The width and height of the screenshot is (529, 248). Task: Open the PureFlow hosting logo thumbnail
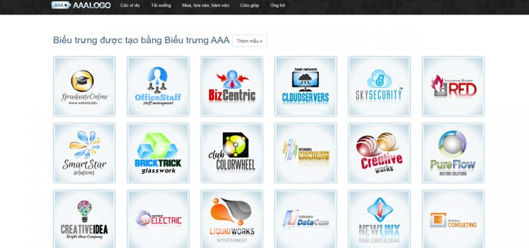click(x=453, y=153)
